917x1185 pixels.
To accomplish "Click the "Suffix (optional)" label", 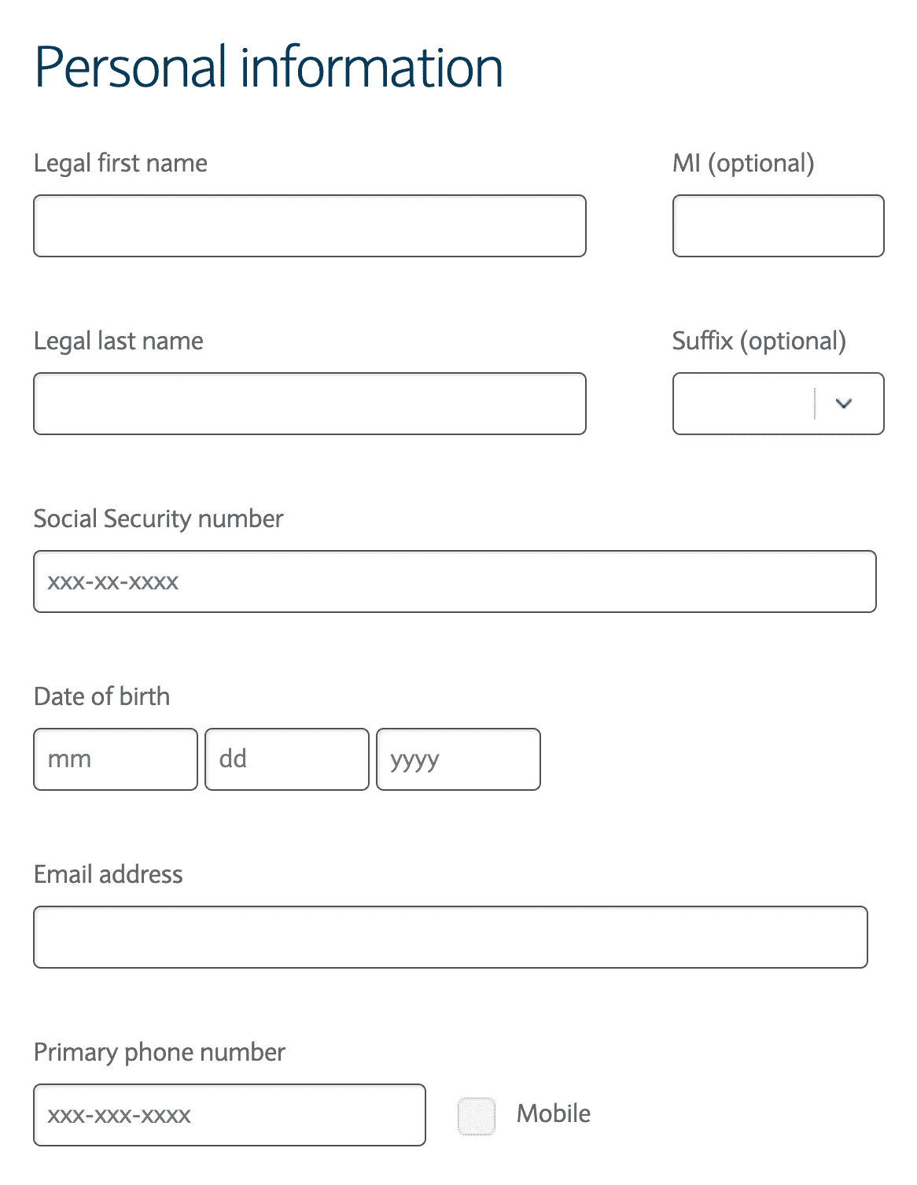I will (x=759, y=341).
